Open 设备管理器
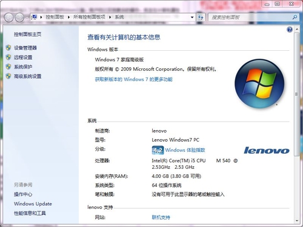This screenshot has width=303, height=227. coord(25,48)
